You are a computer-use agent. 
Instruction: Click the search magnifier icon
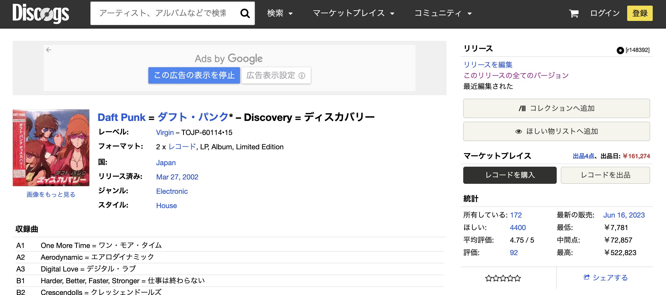tap(245, 13)
